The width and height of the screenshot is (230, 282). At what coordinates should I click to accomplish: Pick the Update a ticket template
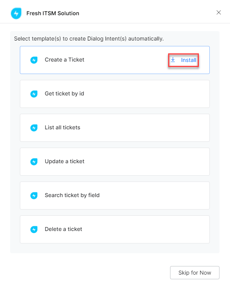click(x=115, y=162)
